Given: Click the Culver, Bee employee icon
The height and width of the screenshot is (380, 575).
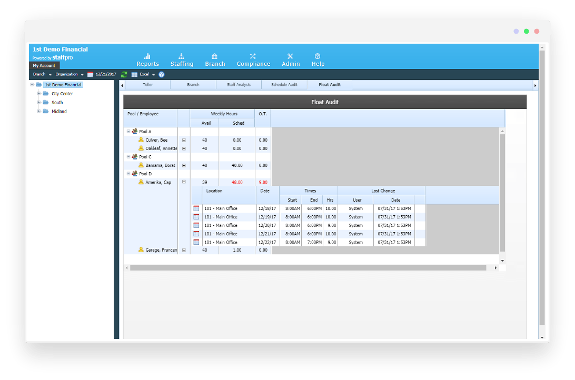Looking at the screenshot, I should click(141, 139).
